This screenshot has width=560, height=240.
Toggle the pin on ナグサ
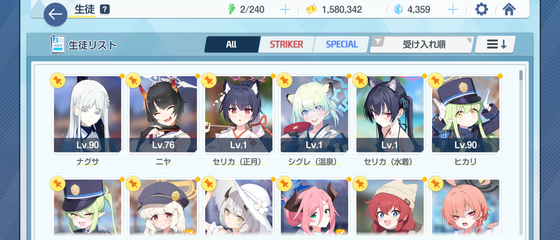(x=58, y=80)
